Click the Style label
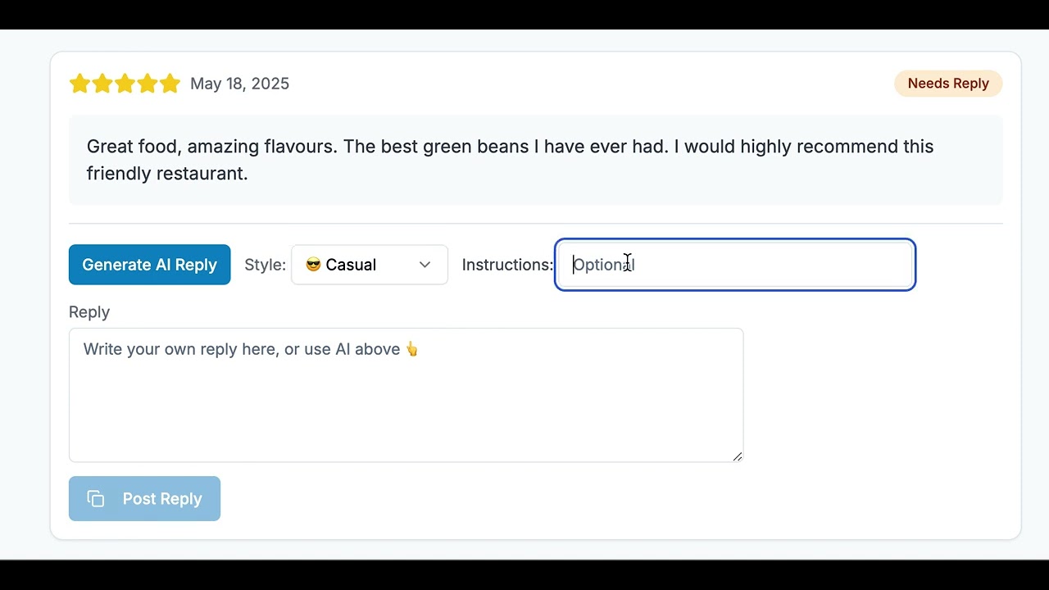Image resolution: width=1049 pixels, height=590 pixels. pos(265,265)
